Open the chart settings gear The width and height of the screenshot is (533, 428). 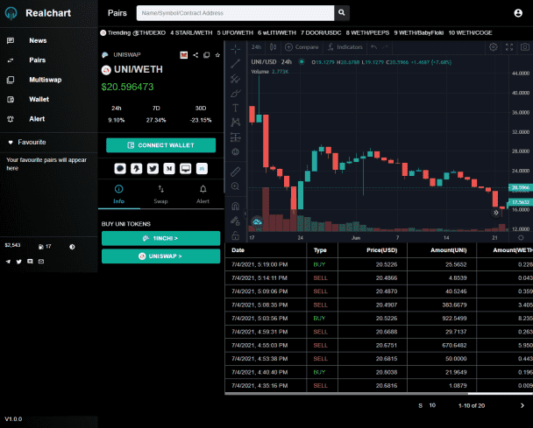pyautogui.click(x=494, y=47)
